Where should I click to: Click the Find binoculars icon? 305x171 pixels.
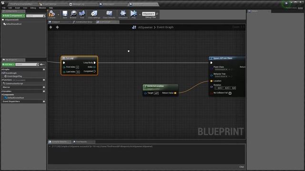[x=82, y=14]
